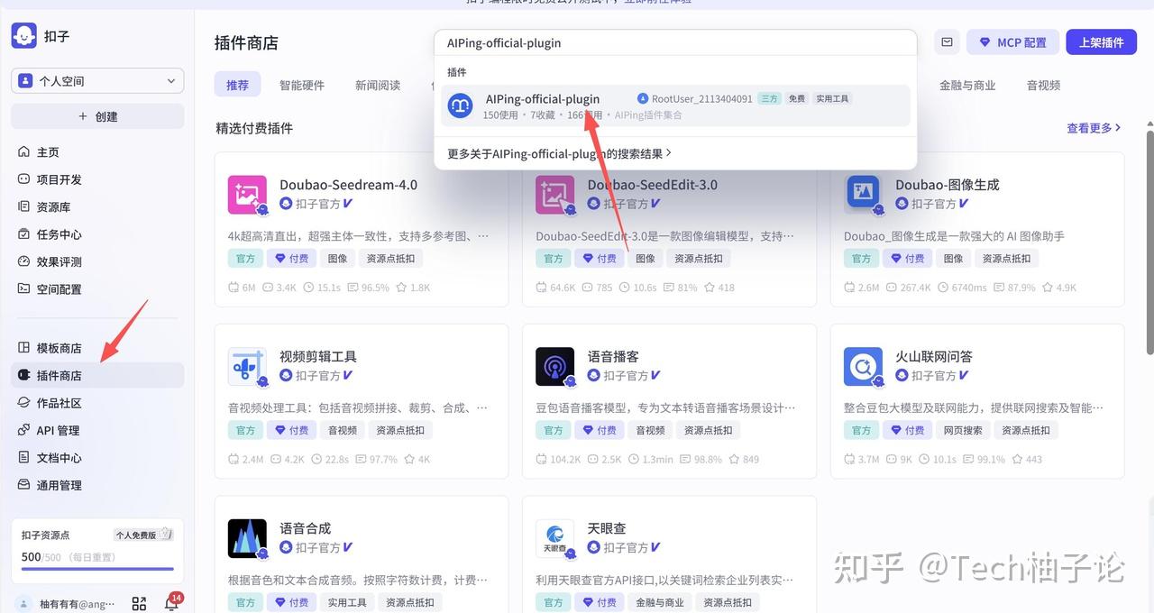Viewport: 1154px width, 613px height.
Task: Open 空间配置 in sidebar
Action: coord(97,288)
